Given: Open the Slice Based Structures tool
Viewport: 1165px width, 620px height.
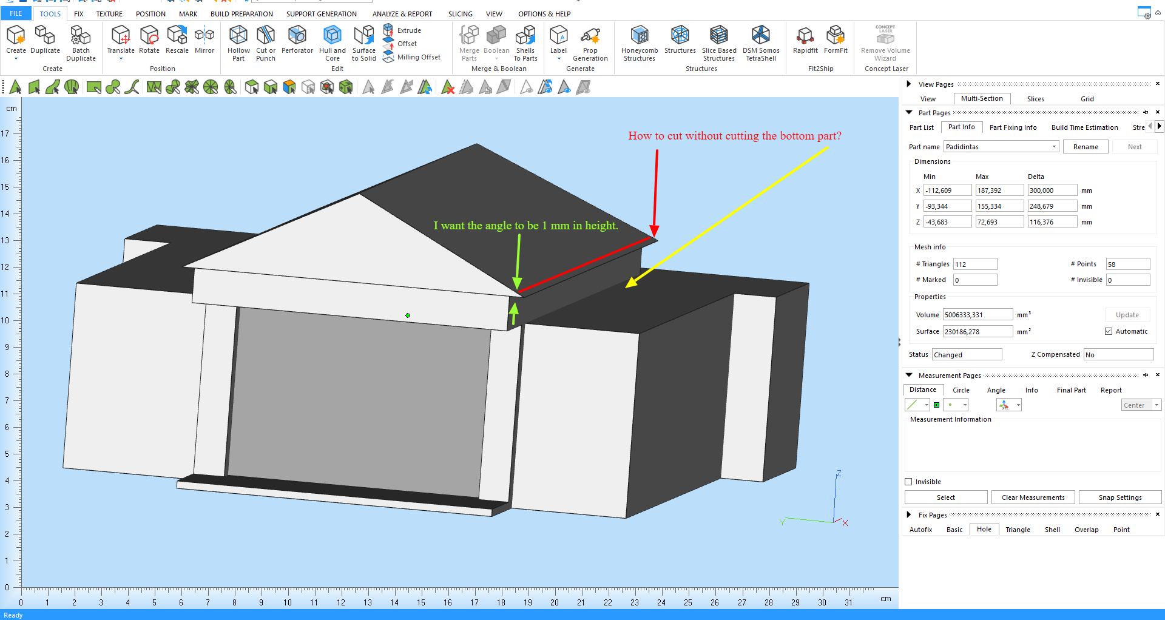Looking at the screenshot, I should click(x=719, y=42).
